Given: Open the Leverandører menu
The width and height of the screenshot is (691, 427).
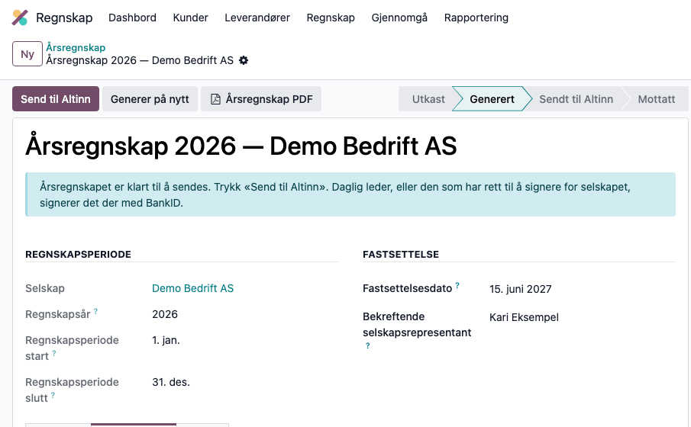Looking at the screenshot, I should [257, 18].
